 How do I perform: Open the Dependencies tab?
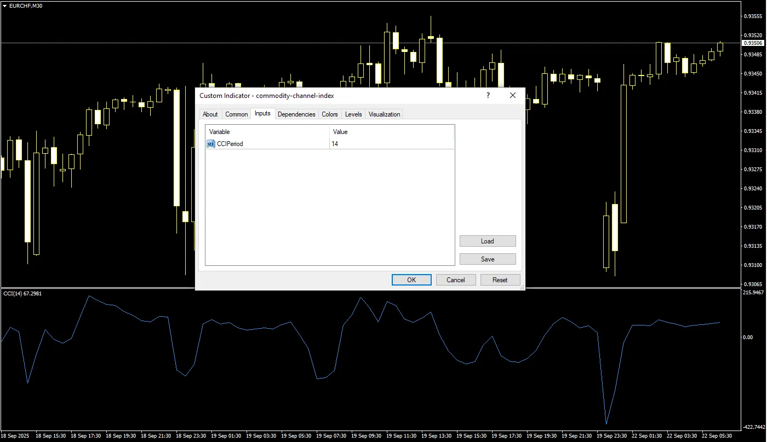click(x=296, y=114)
